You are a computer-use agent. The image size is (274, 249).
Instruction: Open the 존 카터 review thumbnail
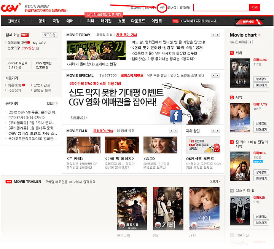(83, 145)
